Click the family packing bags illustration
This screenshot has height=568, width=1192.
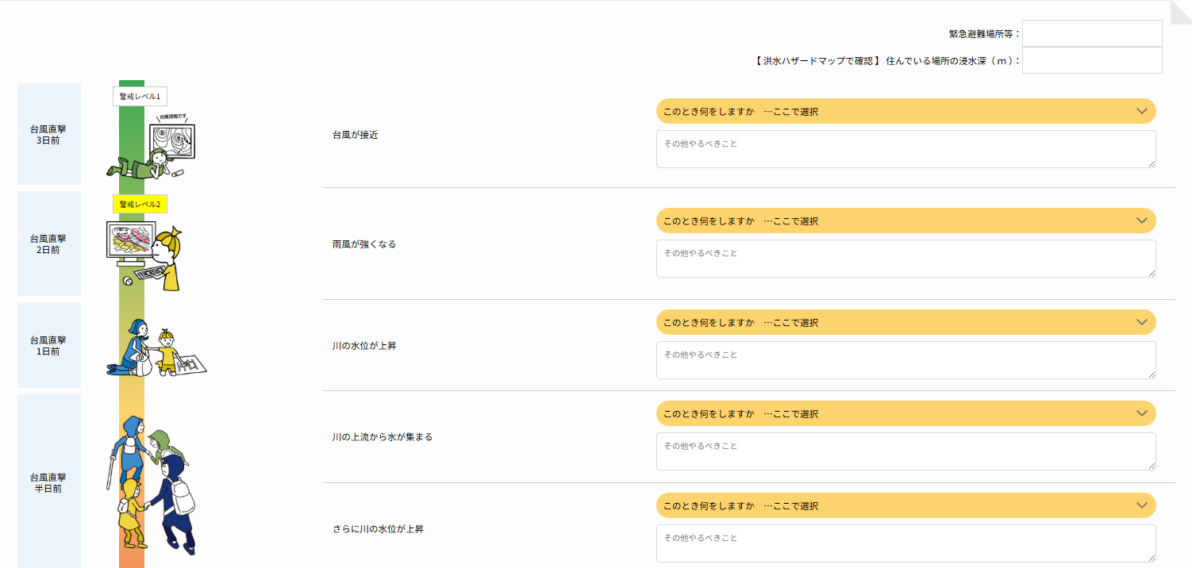pos(156,347)
